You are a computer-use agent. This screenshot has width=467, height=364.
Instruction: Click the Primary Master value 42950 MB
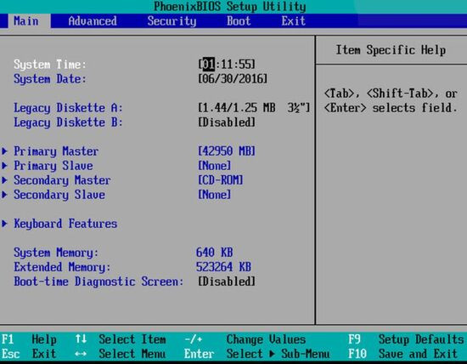click(x=227, y=151)
